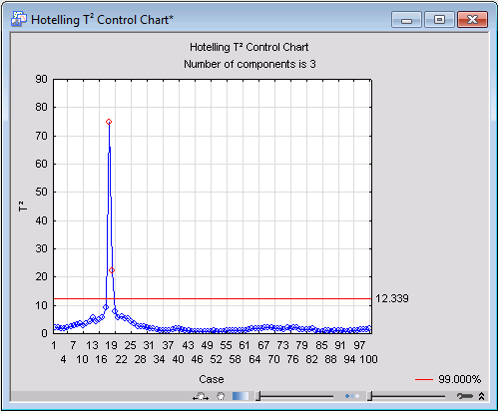Click the '99.000%' legend label
This screenshot has height=411, width=498.
coord(459,379)
